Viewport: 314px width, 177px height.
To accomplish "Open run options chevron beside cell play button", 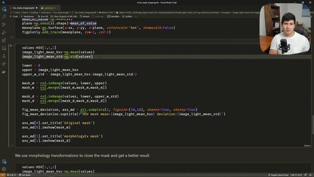I will click(14, 46).
